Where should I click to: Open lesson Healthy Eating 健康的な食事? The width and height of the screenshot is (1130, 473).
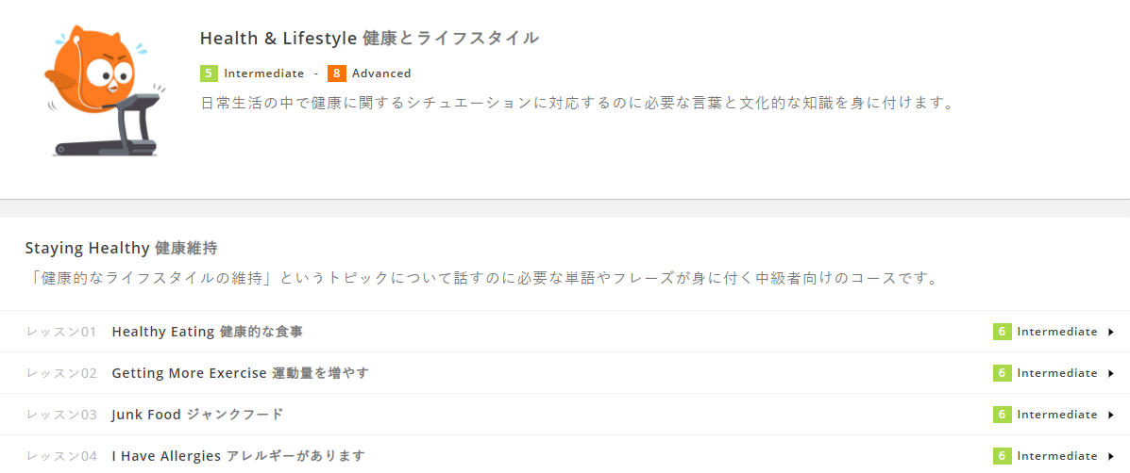click(207, 332)
